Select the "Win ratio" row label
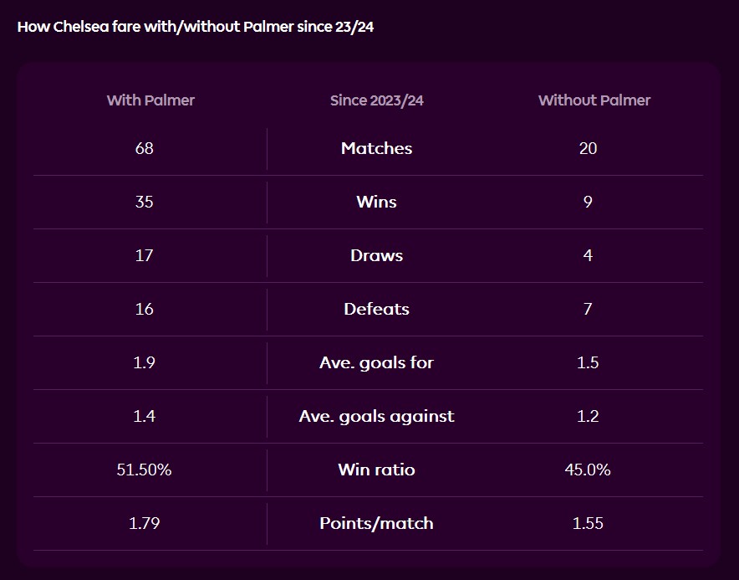The height and width of the screenshot is (580, 739). tap(376, 470)
